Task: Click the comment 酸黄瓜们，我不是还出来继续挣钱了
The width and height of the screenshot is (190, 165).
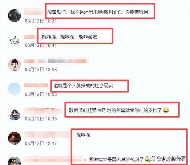Action: (x=98, y=12)
